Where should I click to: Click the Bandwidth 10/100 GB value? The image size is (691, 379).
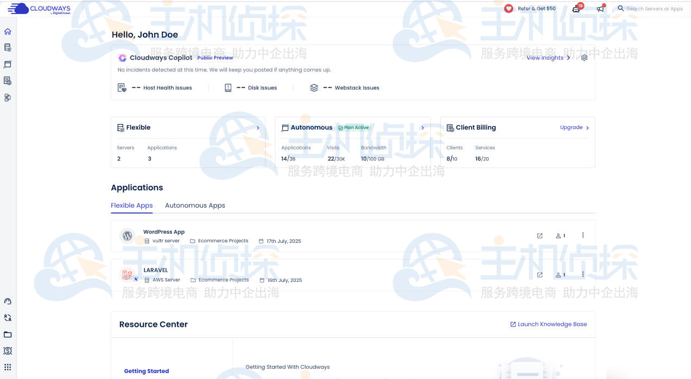pyautogui.click(x=372, y=159)
